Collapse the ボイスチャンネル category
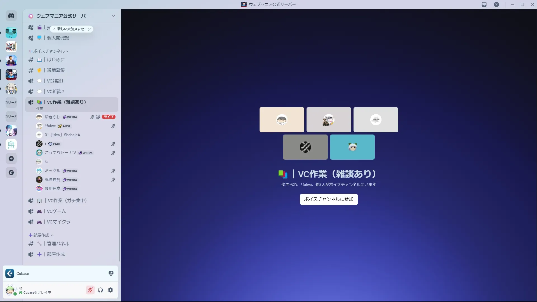The image size is (537, 302). pyautogui.click(x=49, y=51)
